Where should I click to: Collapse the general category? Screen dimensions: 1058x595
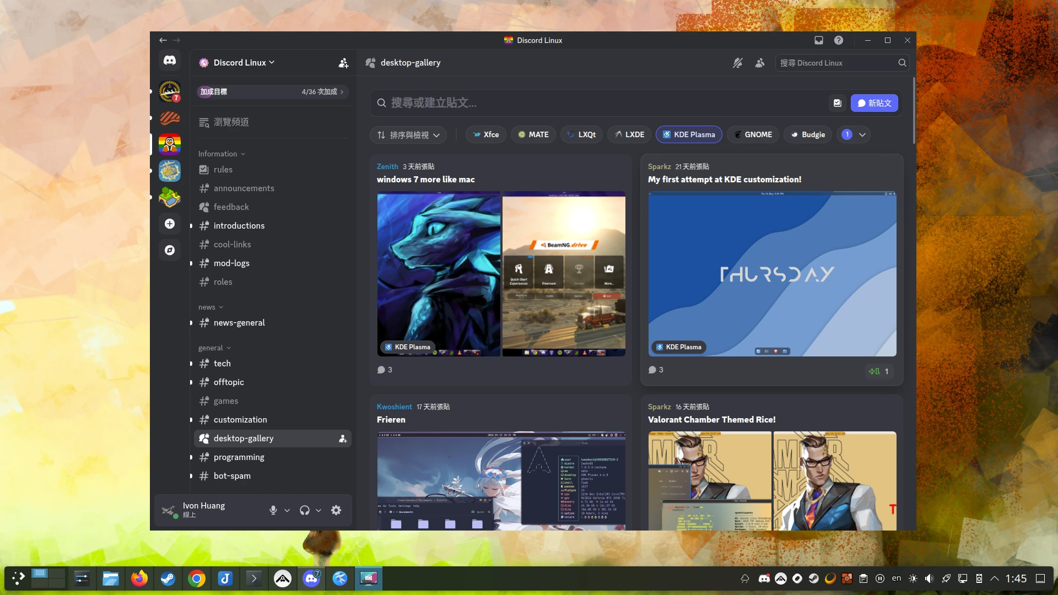pos(214,348)
